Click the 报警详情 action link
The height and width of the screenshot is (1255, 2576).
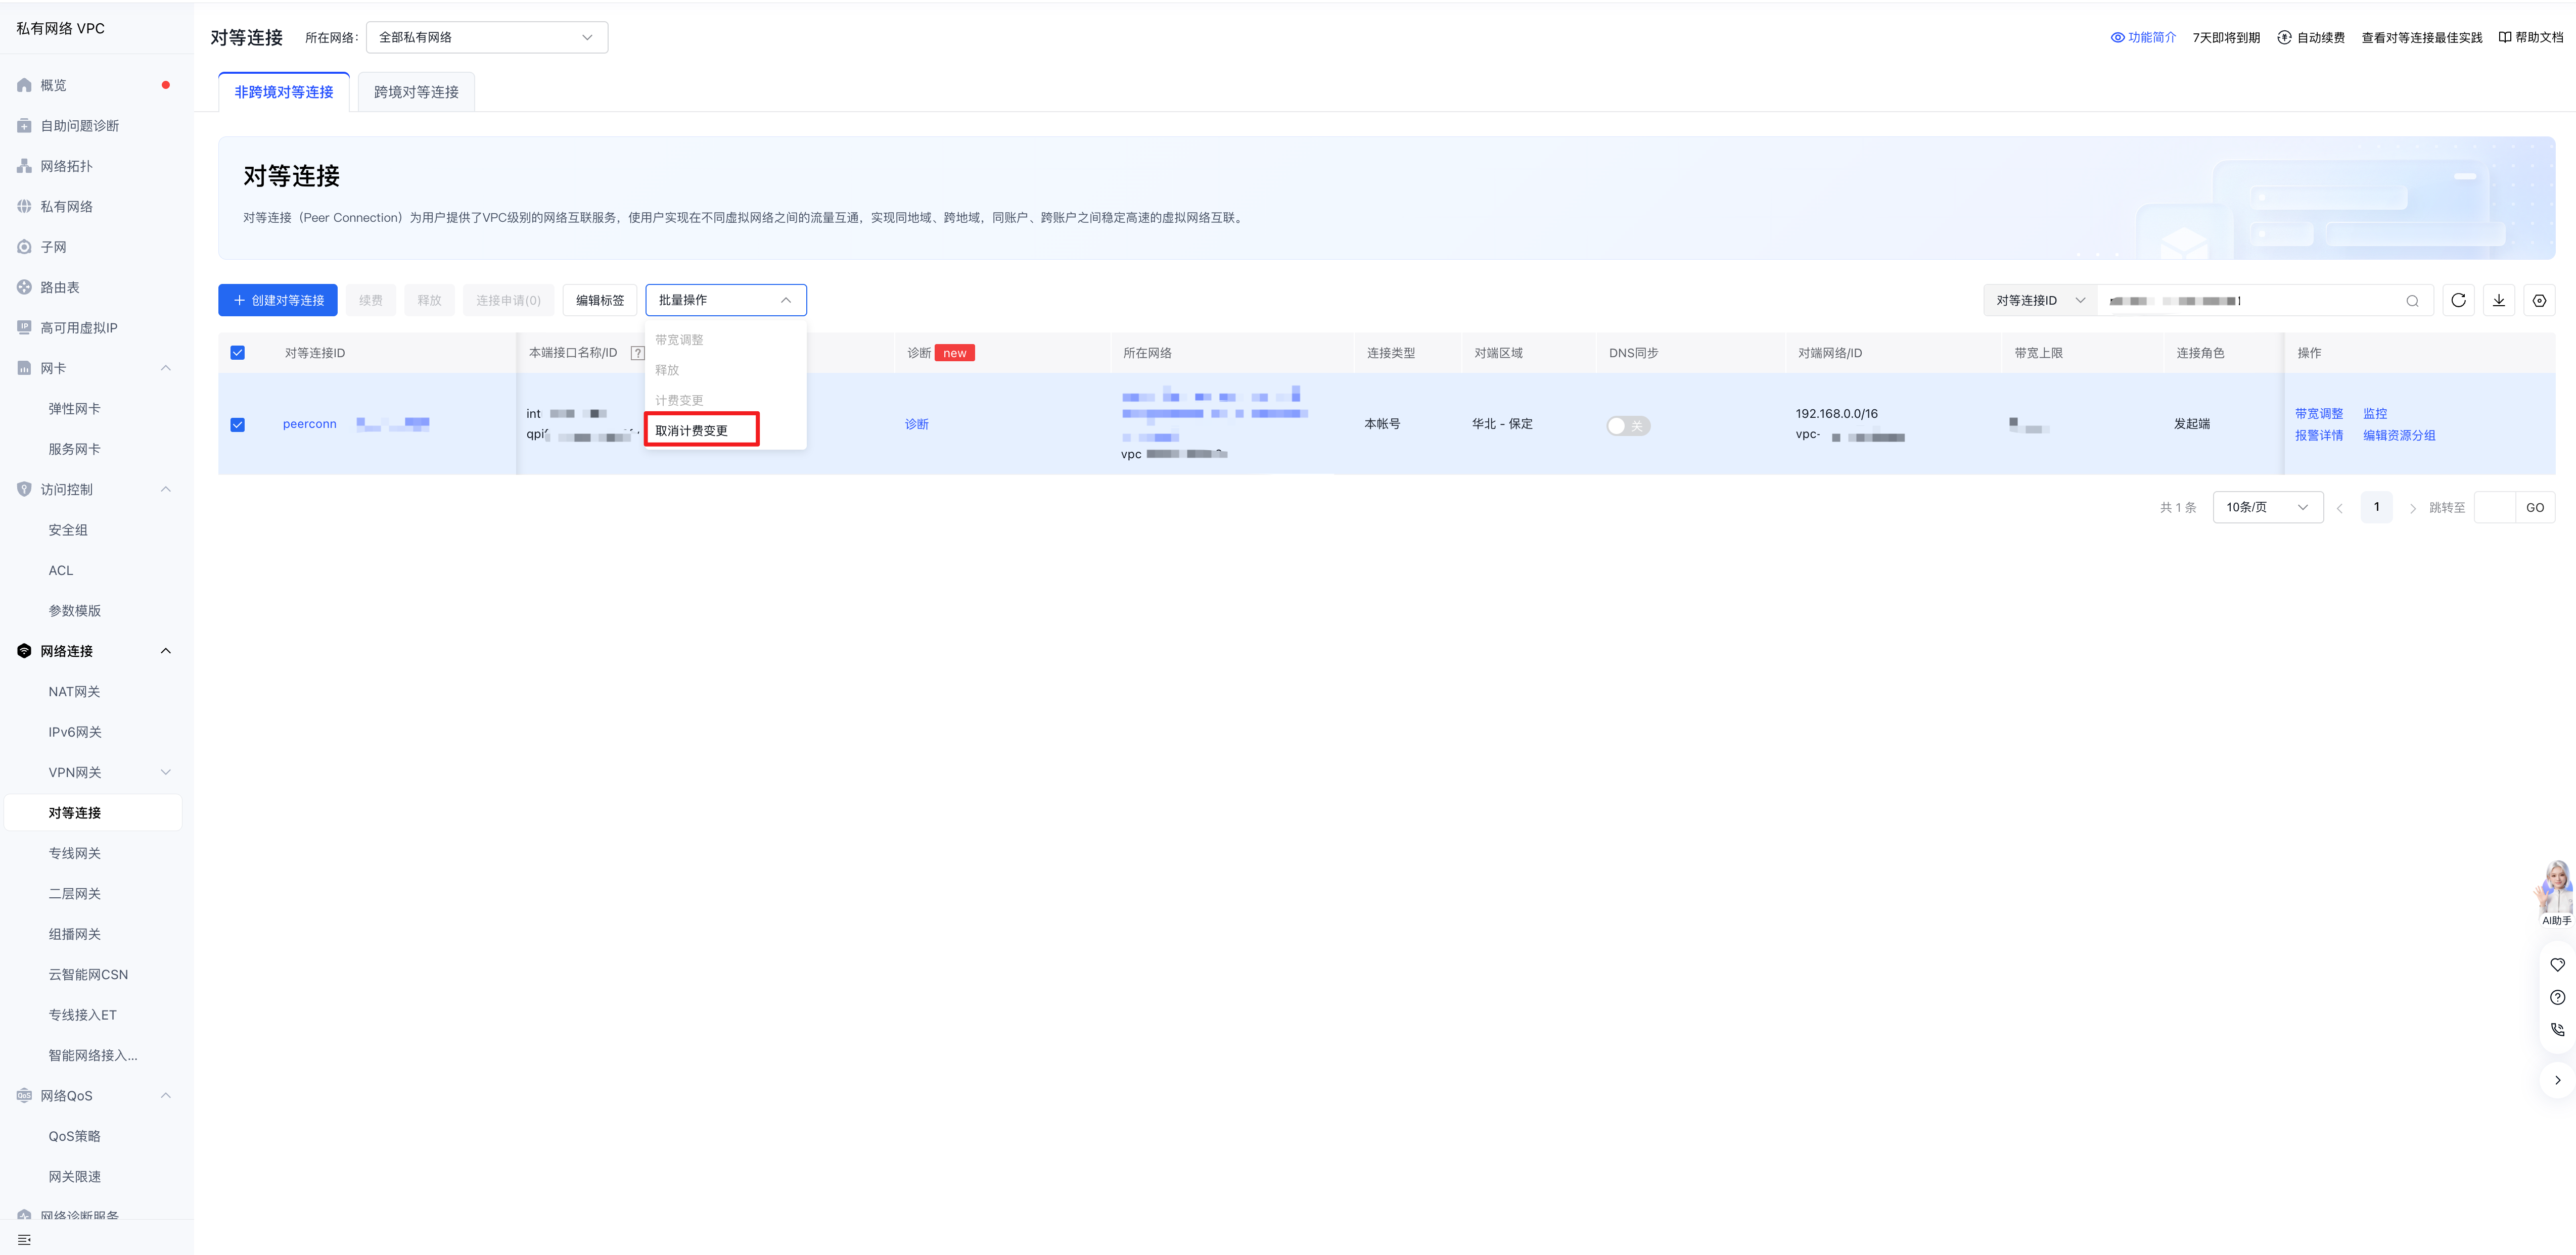click(2319, 436)
